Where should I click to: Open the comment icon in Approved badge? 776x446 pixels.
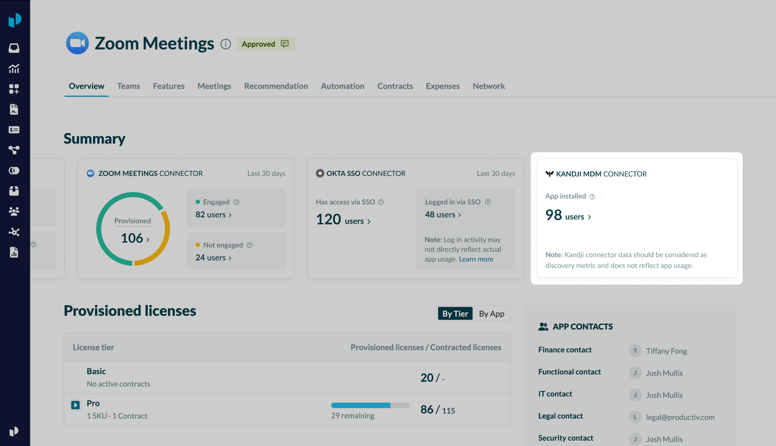[x=285, y=44]
